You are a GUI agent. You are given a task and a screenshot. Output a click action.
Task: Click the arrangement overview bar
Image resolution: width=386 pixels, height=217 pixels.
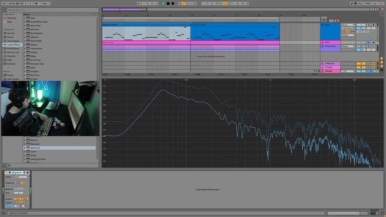(236, 10)
